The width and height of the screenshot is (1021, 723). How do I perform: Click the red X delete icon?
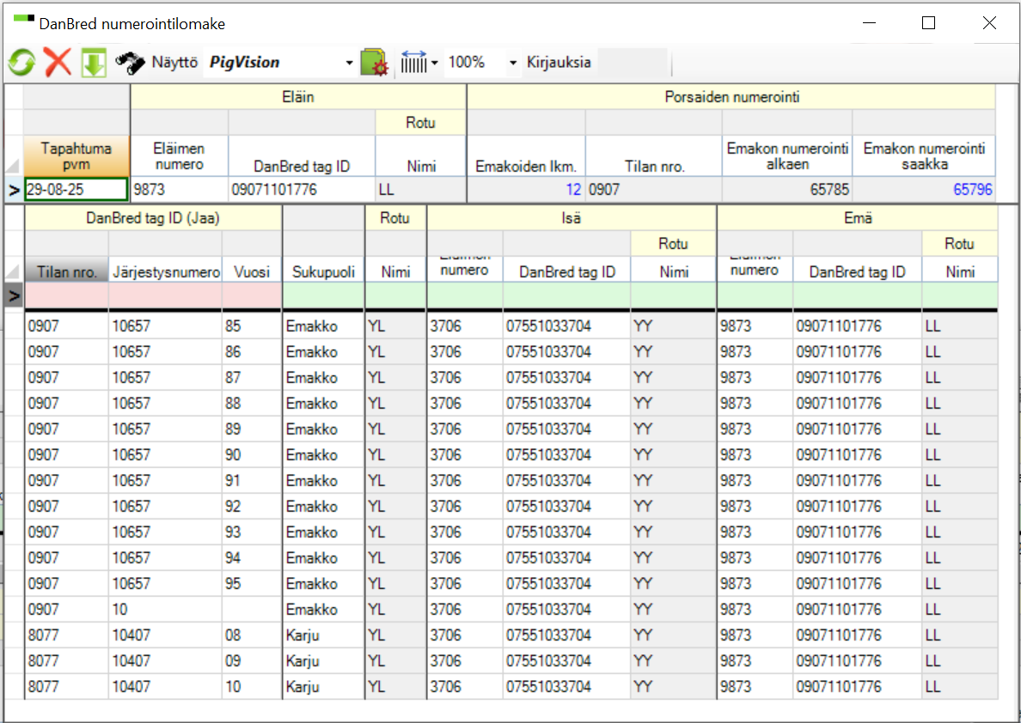tap(58, 63)
